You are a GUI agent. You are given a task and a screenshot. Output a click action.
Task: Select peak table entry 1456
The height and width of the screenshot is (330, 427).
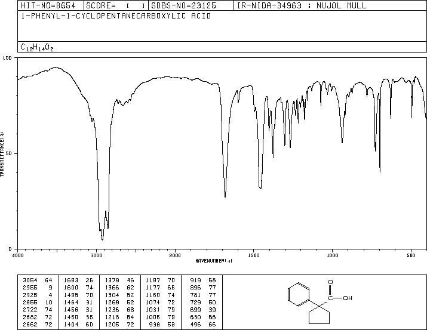coord(78,310)
